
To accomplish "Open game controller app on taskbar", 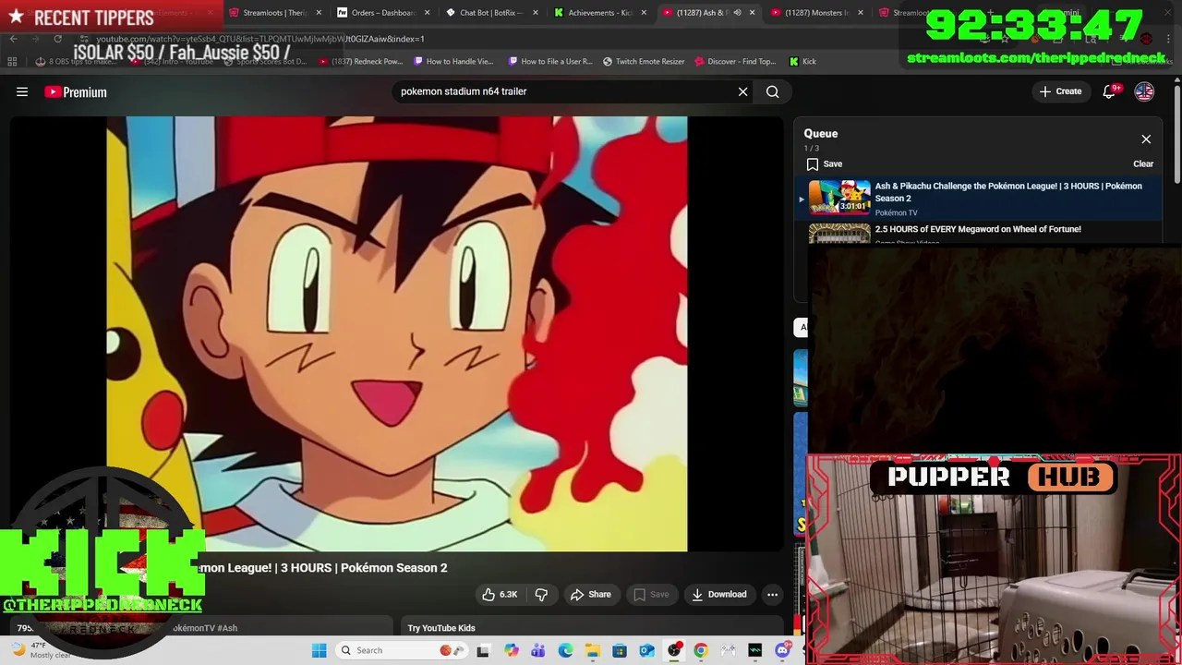I will [729, 650].
